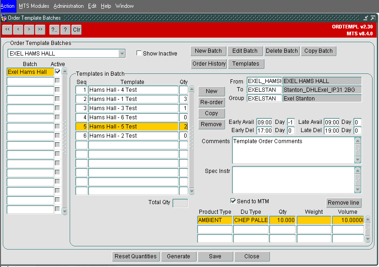The height and width of the screenshot is (267, 379).
Task: Click the '?' execute query button
Action: click(65, 29)
